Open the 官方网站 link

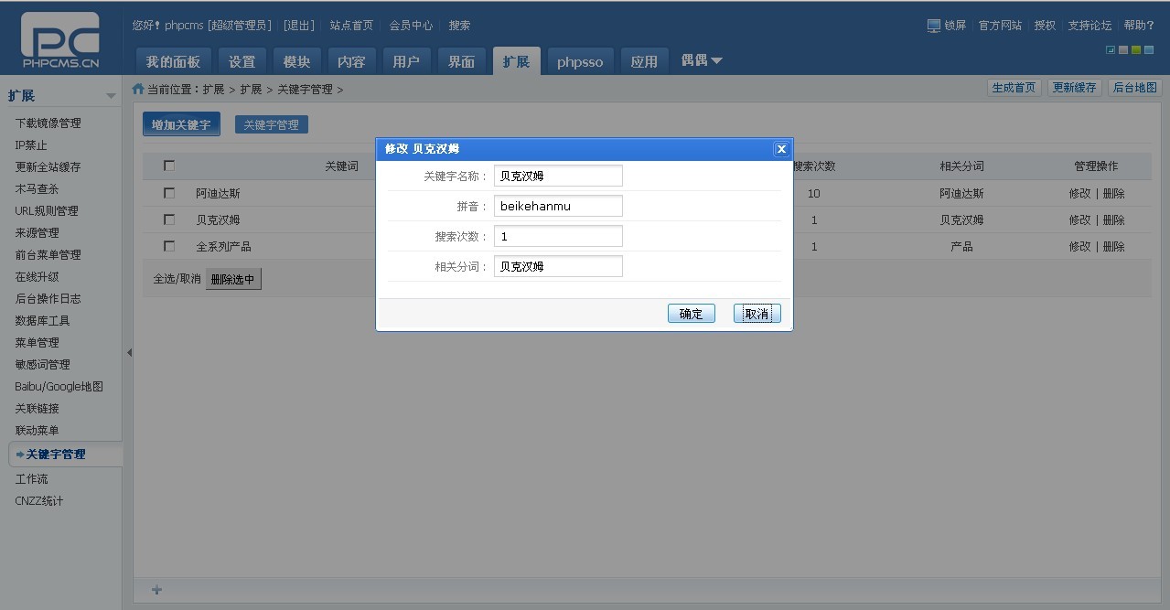pos(1000,26)
